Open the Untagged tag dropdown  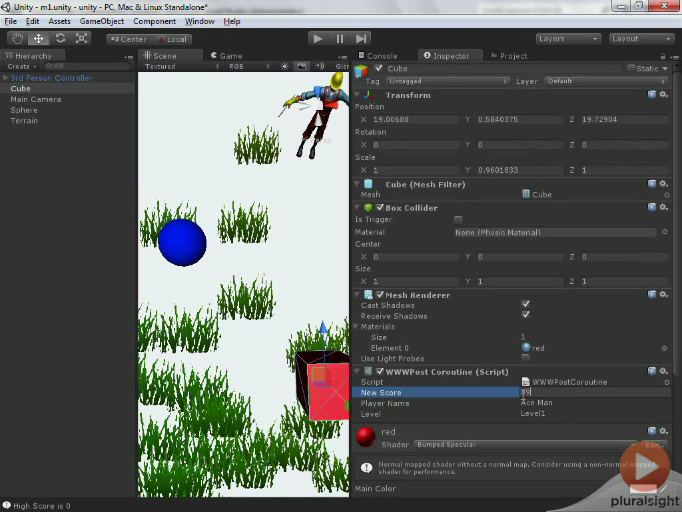448,81
